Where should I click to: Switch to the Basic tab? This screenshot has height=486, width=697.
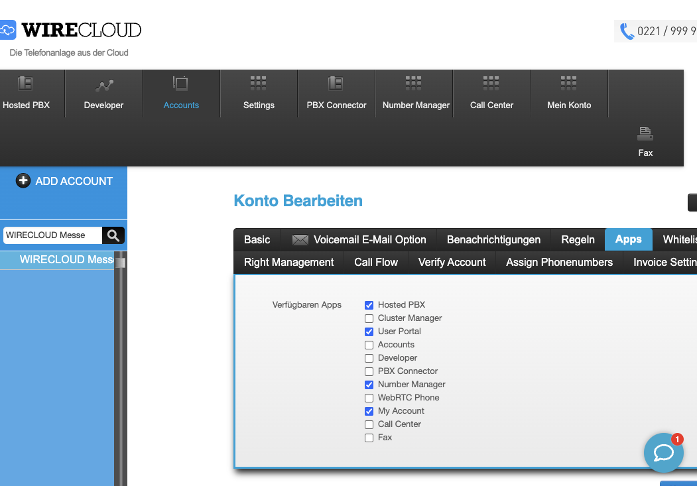(257, 239)
